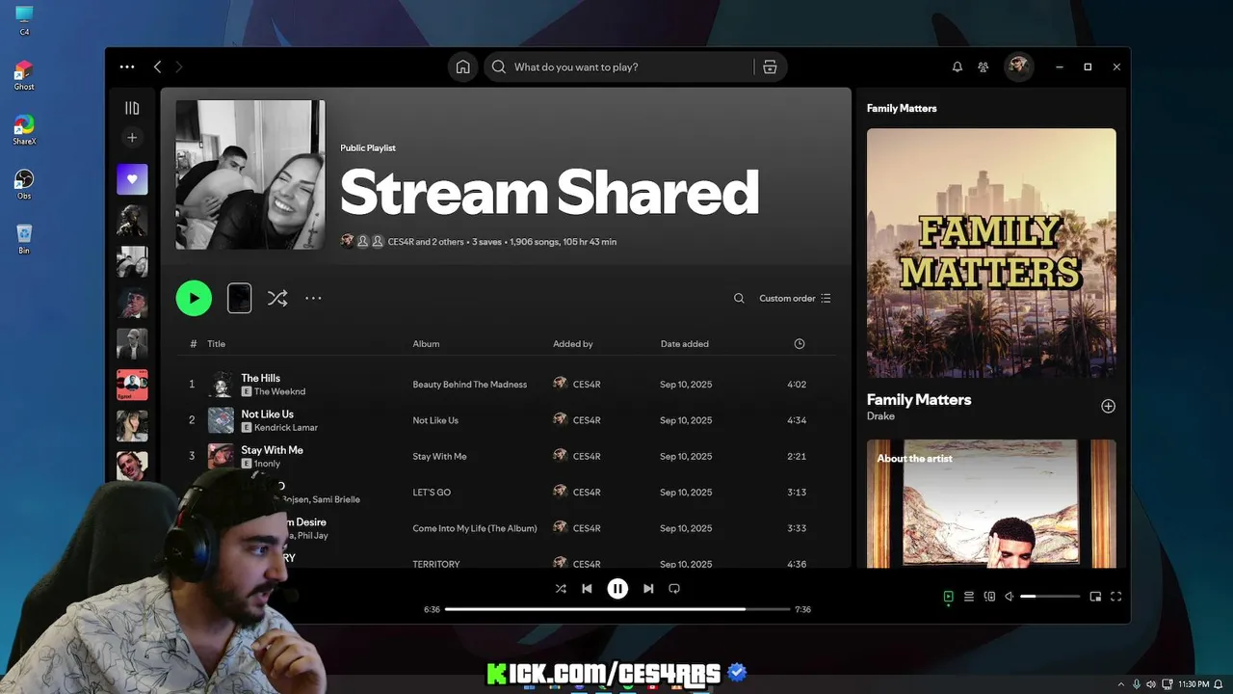Open the About the artist card
This screenshot has height=694, width=1233.
991,503
